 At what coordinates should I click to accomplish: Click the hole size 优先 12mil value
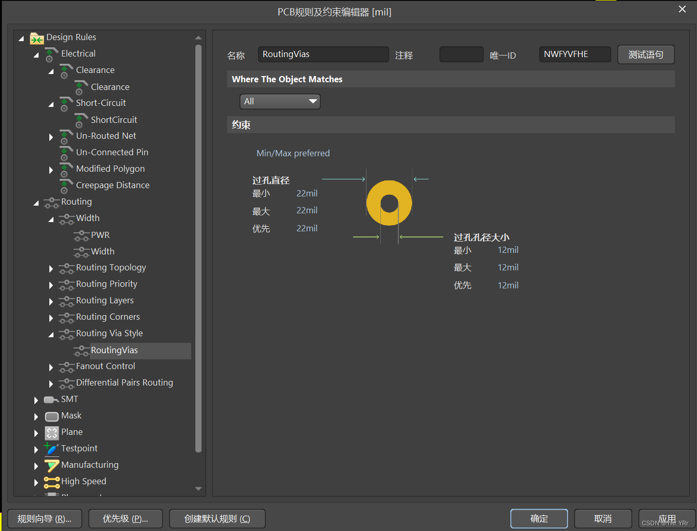(508, 285)
